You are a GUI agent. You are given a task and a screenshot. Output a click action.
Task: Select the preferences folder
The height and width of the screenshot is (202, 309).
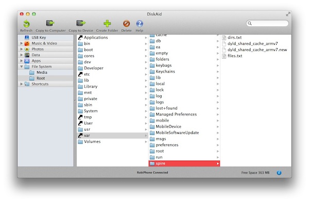tap(184, 145)
